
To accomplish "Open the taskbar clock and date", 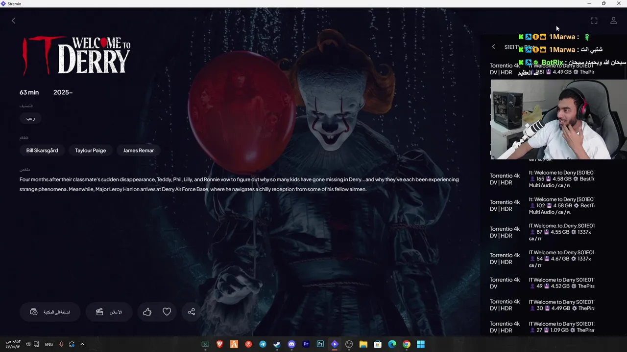I will (x=13, y=344).
